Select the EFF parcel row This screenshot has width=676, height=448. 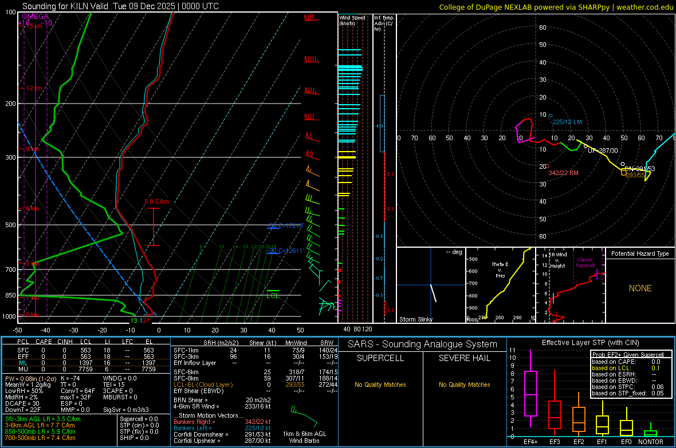[87, 356]
